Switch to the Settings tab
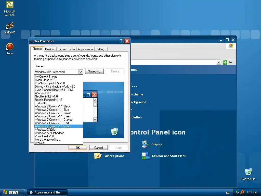The image size is (261, 196). pos(101,49)
